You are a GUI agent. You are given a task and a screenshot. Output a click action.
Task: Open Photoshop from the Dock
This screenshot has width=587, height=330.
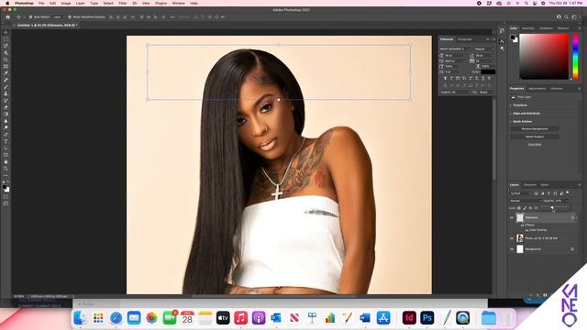click(427, 318)
